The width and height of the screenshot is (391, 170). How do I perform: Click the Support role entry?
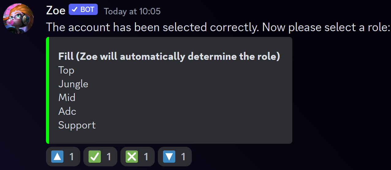pyautogui.click(x=77, y=125)
